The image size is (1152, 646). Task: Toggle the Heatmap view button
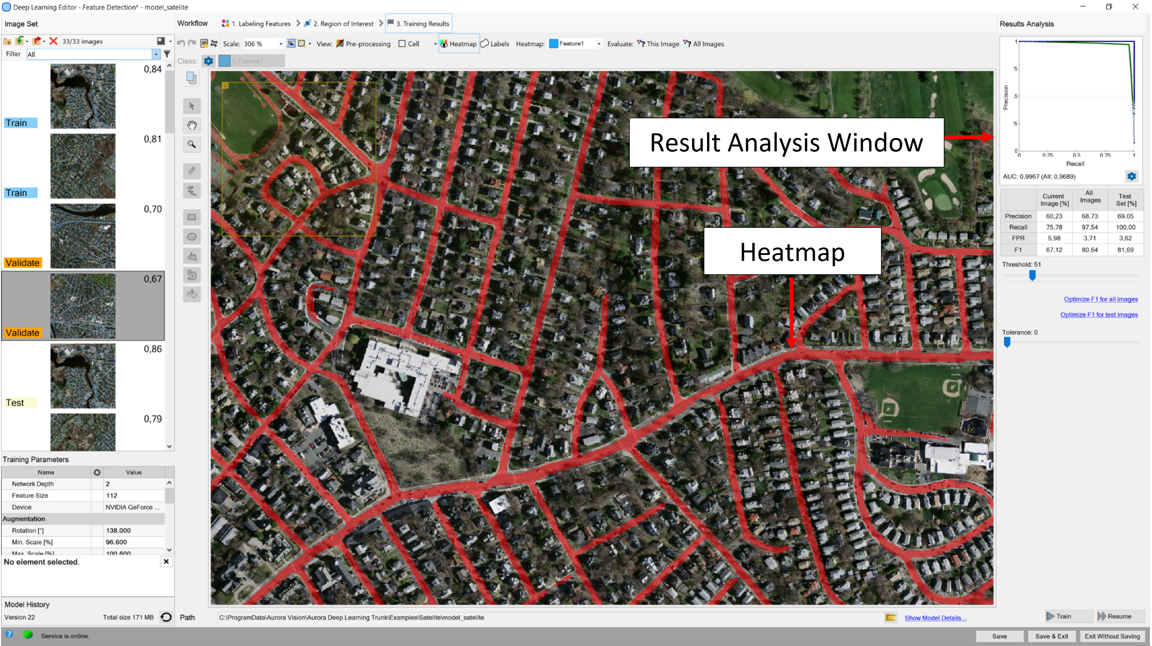point(459,44)
